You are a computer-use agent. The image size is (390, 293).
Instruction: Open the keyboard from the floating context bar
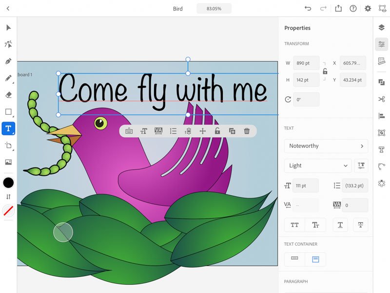(x=129, y=131)
